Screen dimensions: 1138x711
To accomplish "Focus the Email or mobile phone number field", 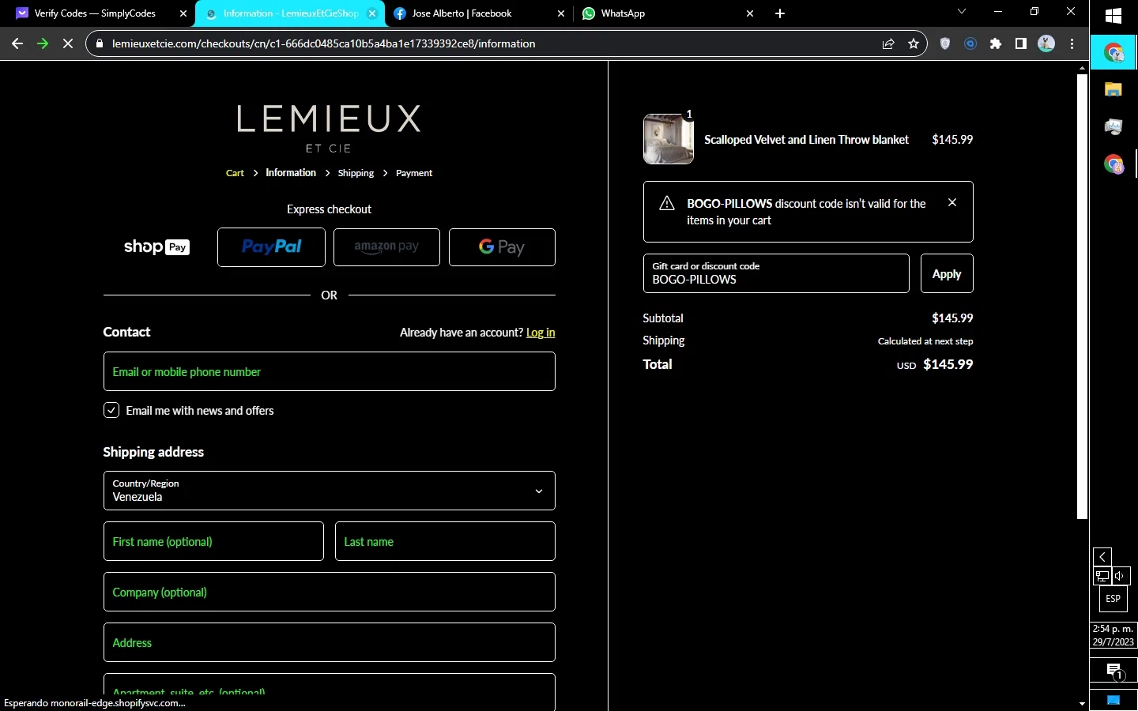I will (x=329, y=371).
